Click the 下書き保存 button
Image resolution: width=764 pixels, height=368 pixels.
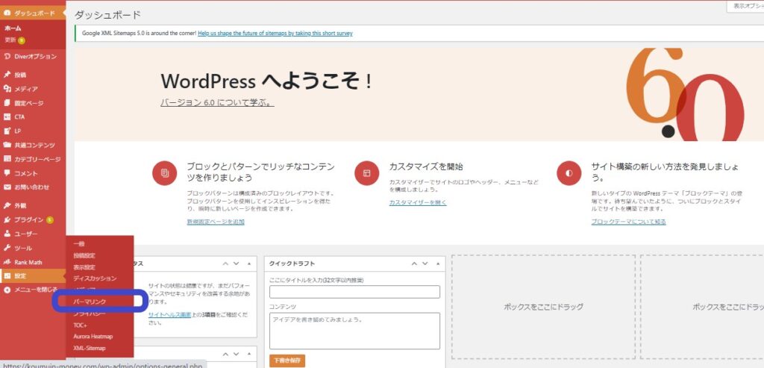(287, 361)
